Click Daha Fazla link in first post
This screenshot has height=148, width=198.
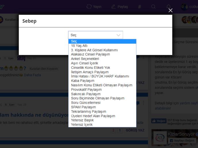pyautogui.click(x=32, y=75)
